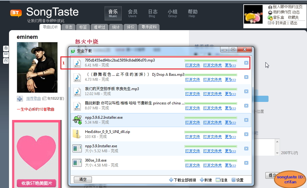This screenshot has height=188, width=307.
Task: Open folder link for npp.5.9.Installer.exe
Action: 212,151
